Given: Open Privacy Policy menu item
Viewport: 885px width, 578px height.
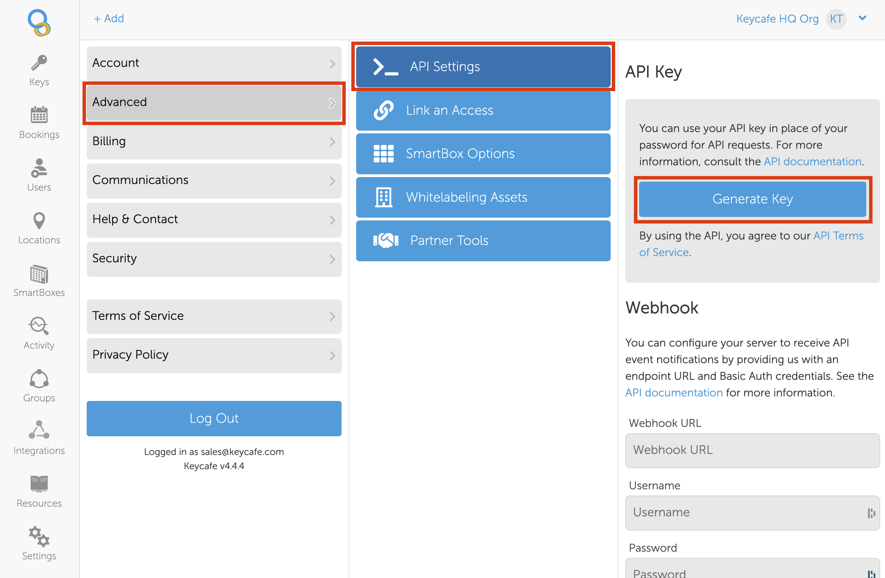Looking at the screenshot, I should (214, 356).
